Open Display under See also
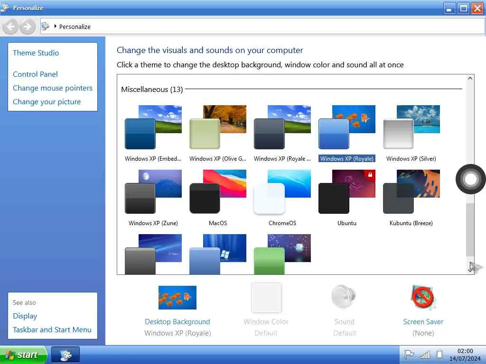The image size is (486, 364). pyautogui.click(x=25, y=316)
